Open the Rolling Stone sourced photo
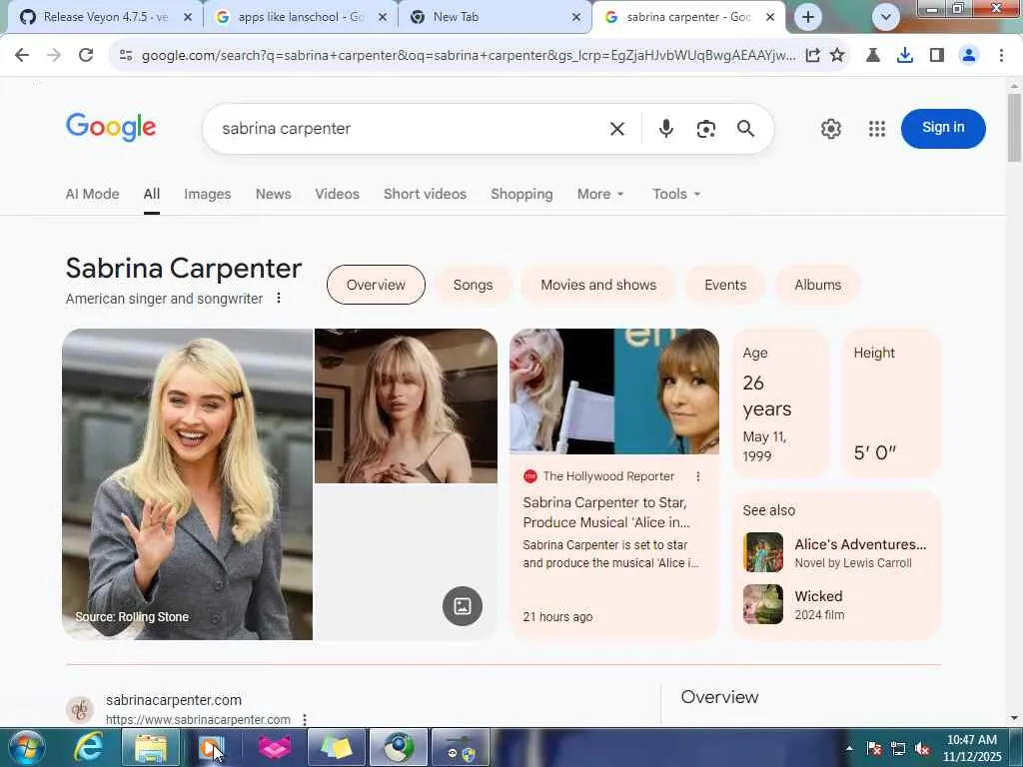 [187, 484]
